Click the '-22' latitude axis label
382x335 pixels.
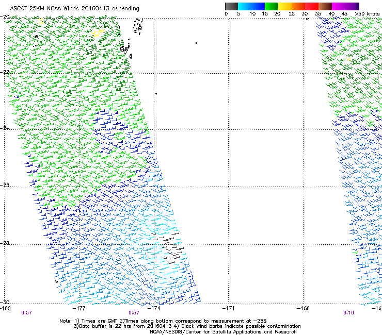point(5,72)
